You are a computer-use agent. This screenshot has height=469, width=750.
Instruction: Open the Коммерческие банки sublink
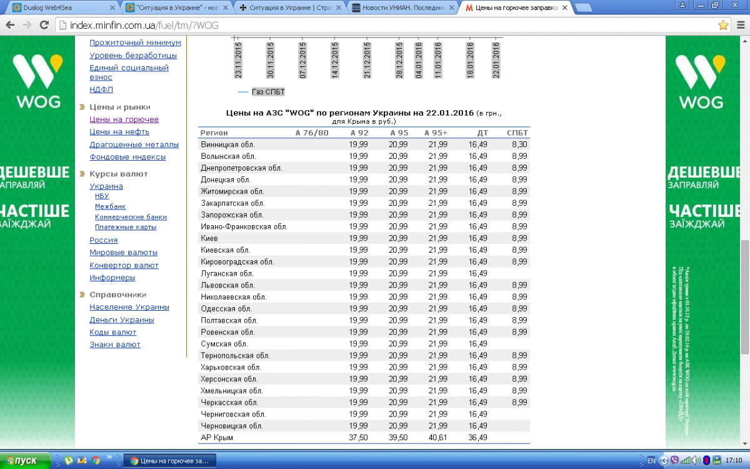(131, 217)
